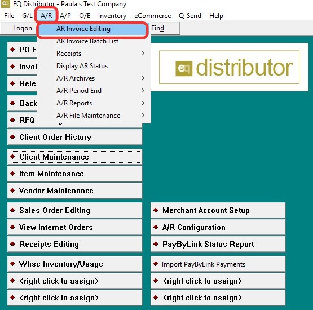Image resolution: width=313 pixels, height=310 pixels.
Task: Click diamond bullet beside Merchant Account Setup
Action: click(156, 210)
